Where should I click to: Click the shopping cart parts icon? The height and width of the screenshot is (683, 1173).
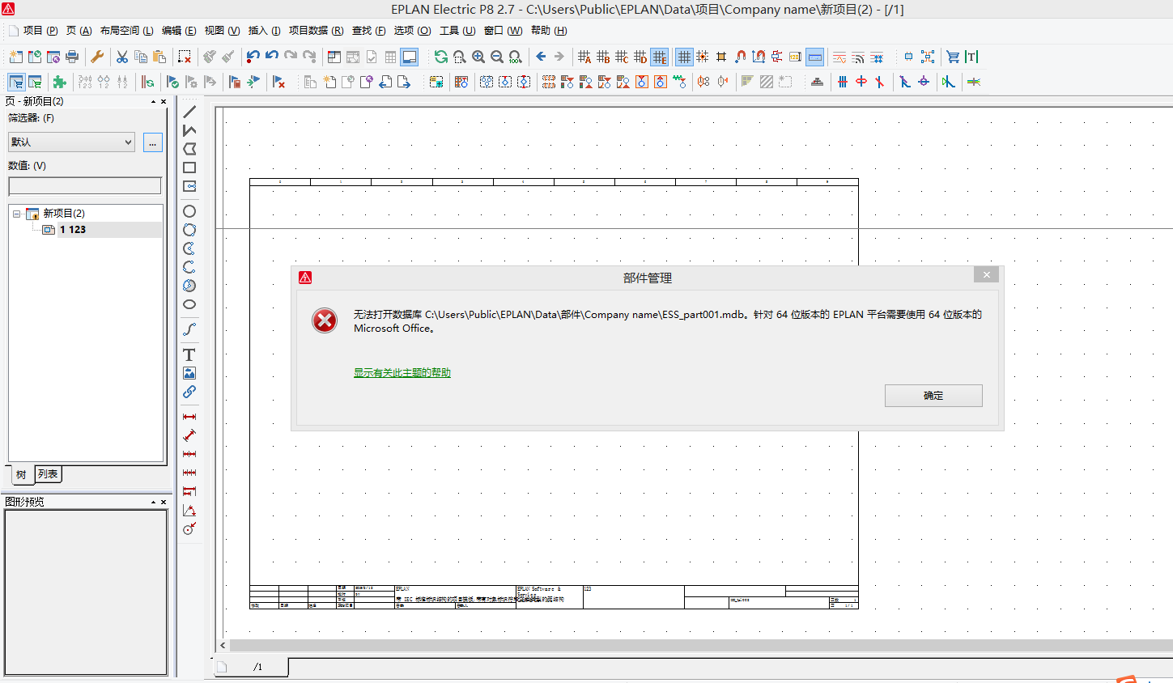pyautogui.click(x=953, y=57)
